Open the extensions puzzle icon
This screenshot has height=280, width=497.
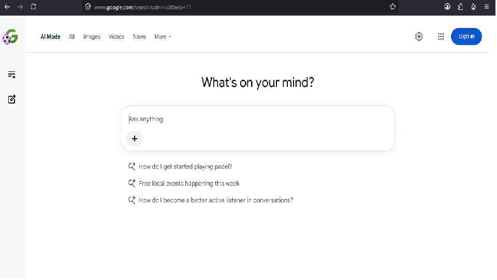point(460,7)
